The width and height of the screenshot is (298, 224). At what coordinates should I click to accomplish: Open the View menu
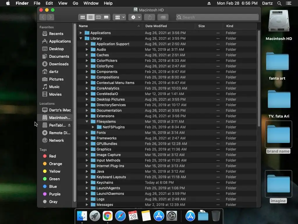point(63,3)
